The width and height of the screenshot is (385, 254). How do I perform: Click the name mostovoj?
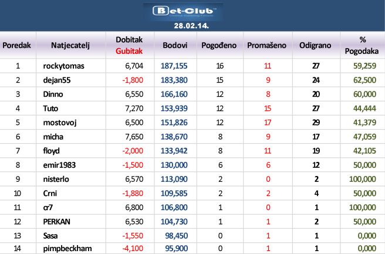tap(60, 123)
